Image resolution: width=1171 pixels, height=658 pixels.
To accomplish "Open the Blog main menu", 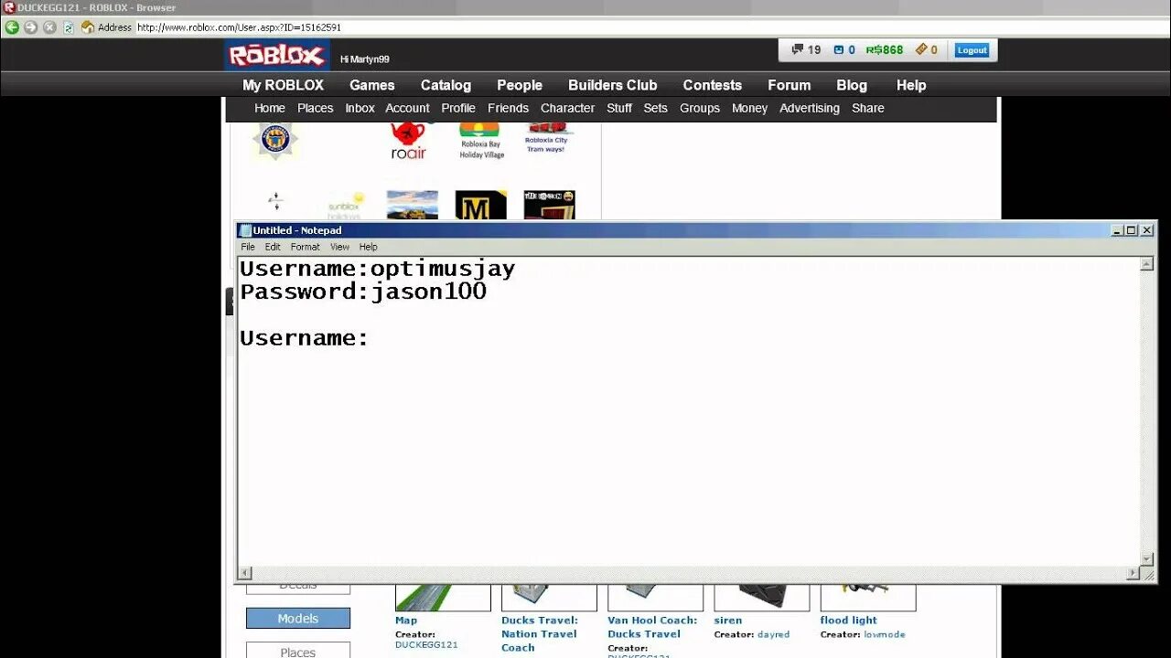I will click(x=851, y=85).
